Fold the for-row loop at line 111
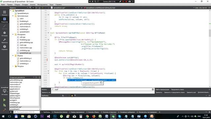 point(48,71)
